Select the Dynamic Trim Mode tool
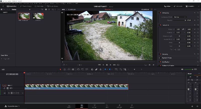Screen dimensions: 201x109 (x=69, y=69)
